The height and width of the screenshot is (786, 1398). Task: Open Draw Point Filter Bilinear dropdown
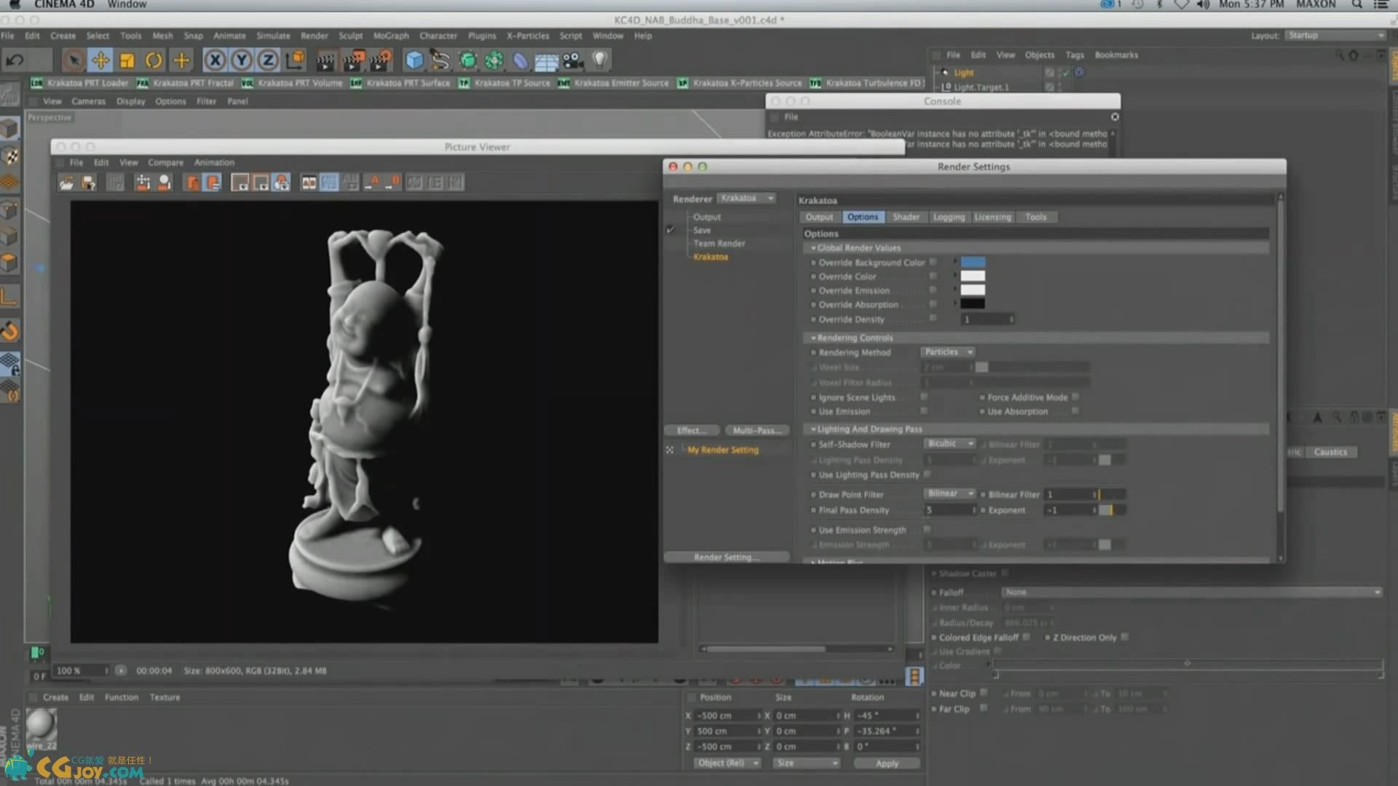[949, 494]
